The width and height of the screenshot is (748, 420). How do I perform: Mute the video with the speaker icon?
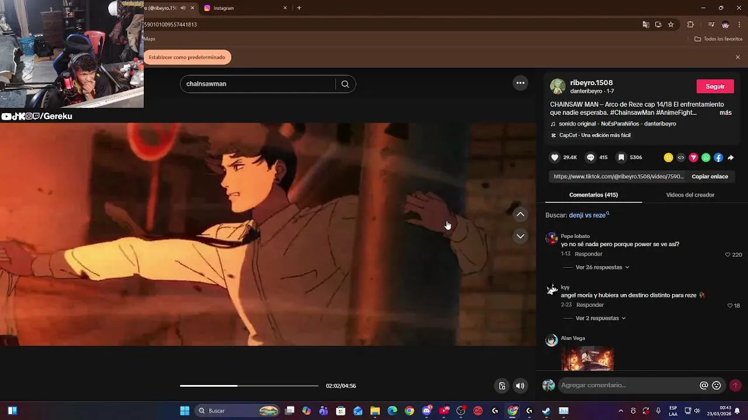[520, 386]
